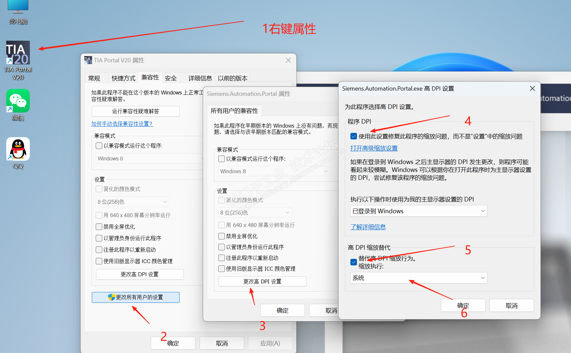The width and height of the screenshot is (571, 353).
Task: Click TIA icon in TIA Portal V20 属性 title bar
Action: tap(88, 60)
